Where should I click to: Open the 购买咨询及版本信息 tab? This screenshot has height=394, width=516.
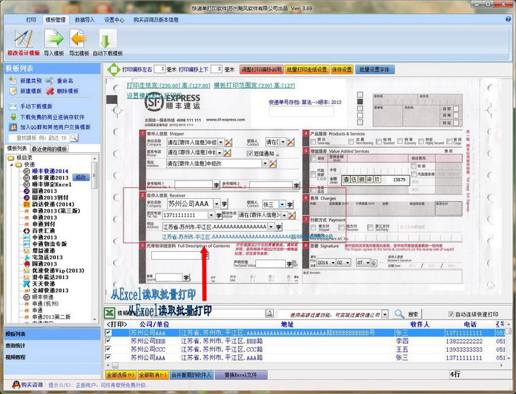point(156,20)
